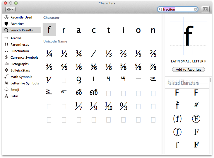The image size is (214, 158).
Task: Select the one quarter fraction character
Action: (x=49, y=54)
